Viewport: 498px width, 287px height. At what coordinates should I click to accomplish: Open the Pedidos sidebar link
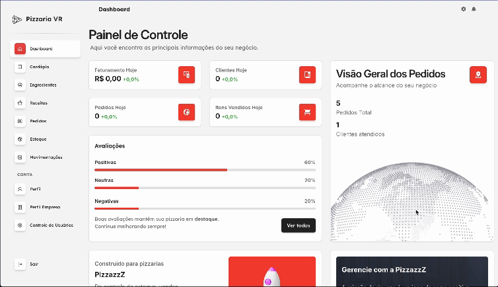(x=45, y=121)
